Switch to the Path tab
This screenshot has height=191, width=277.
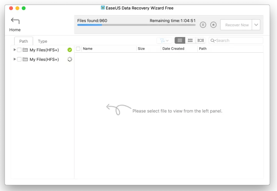pos(24,41)
